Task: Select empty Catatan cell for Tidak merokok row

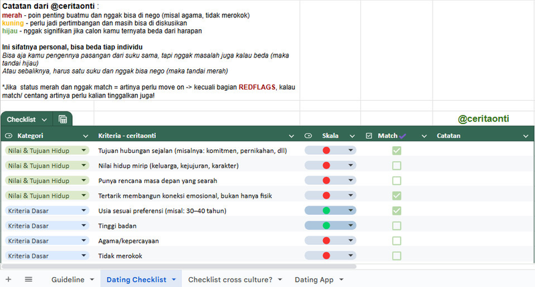Action: (x=483, y=256)
